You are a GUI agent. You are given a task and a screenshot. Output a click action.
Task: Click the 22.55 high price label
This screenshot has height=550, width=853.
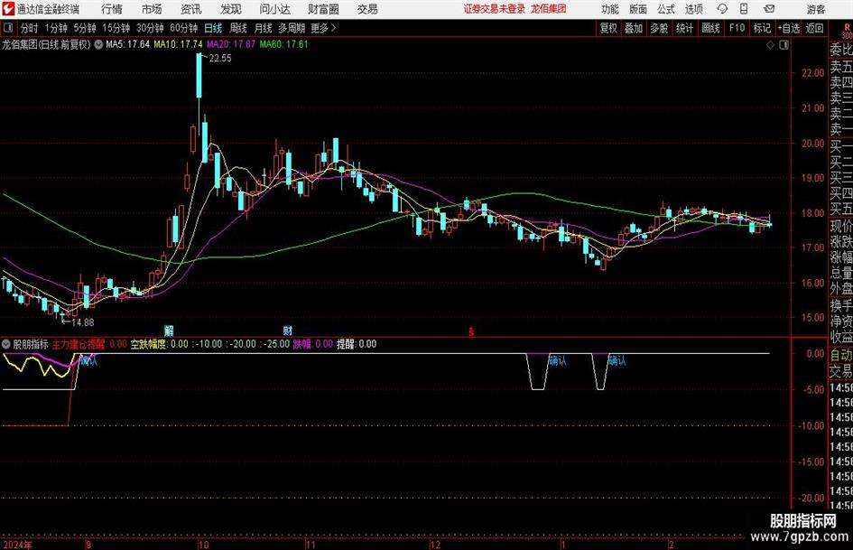[219, 59]
